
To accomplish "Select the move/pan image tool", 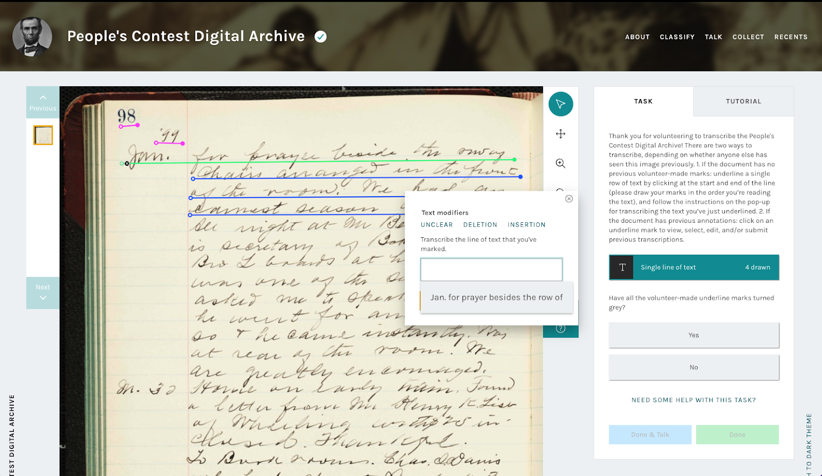I will [x=561, y=134].
